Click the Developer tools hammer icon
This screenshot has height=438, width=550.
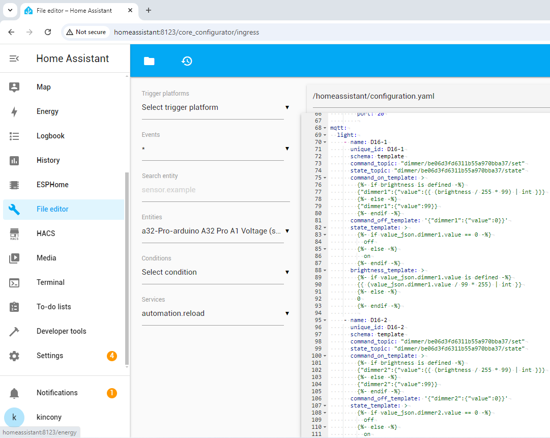[x=14, y=331]
